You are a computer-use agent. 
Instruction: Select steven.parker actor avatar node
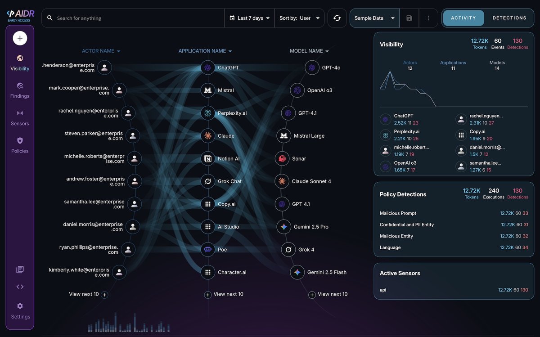pyautogui.click(x=133, y=135)
